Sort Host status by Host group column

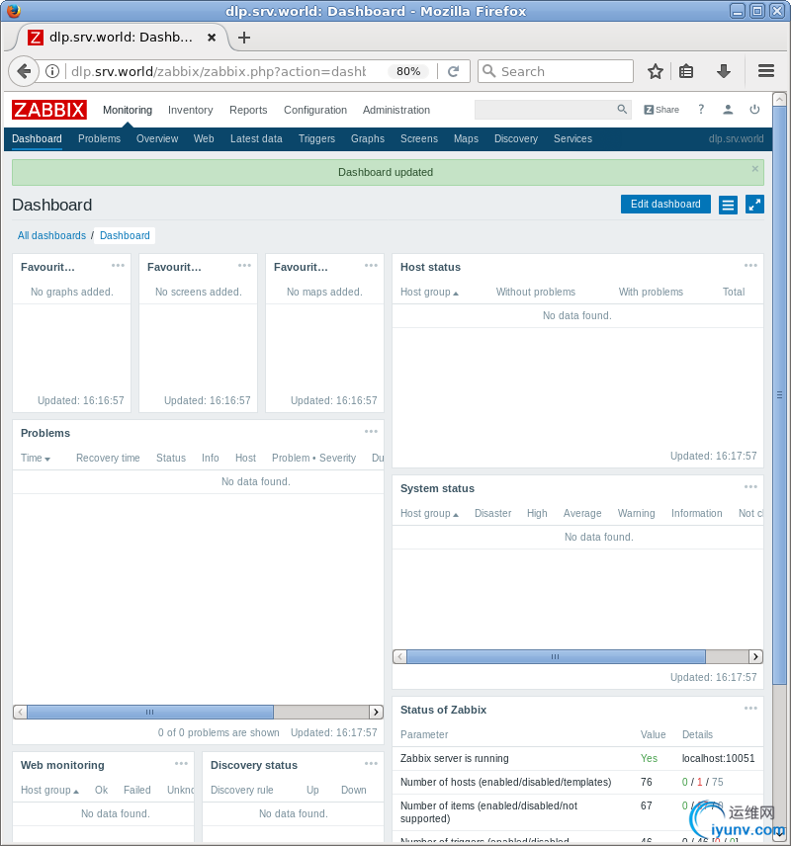pos(429,292)
